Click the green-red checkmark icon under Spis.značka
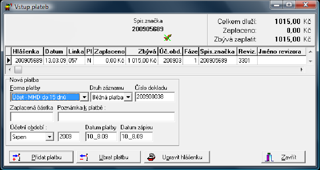 168,38
